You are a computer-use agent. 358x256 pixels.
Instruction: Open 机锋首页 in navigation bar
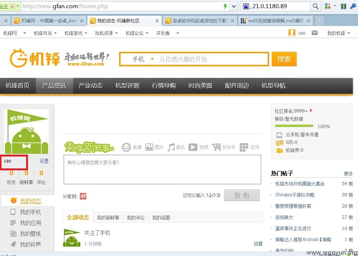click(x=18, y=85)
